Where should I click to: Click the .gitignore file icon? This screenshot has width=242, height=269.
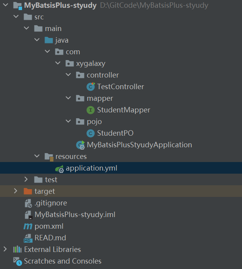pos(28,203)
